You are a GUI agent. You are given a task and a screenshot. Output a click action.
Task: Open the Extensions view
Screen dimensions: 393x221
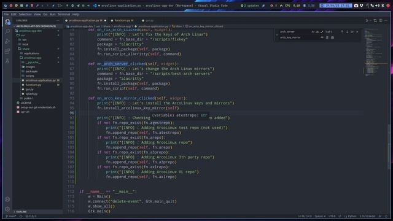point(7,51)
